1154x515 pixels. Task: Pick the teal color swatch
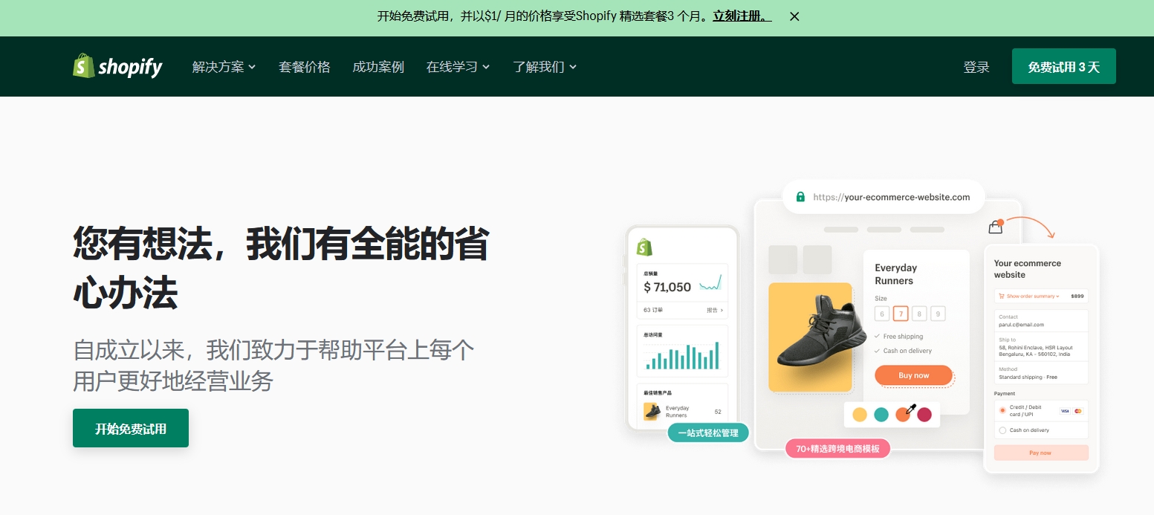(881, 415)
